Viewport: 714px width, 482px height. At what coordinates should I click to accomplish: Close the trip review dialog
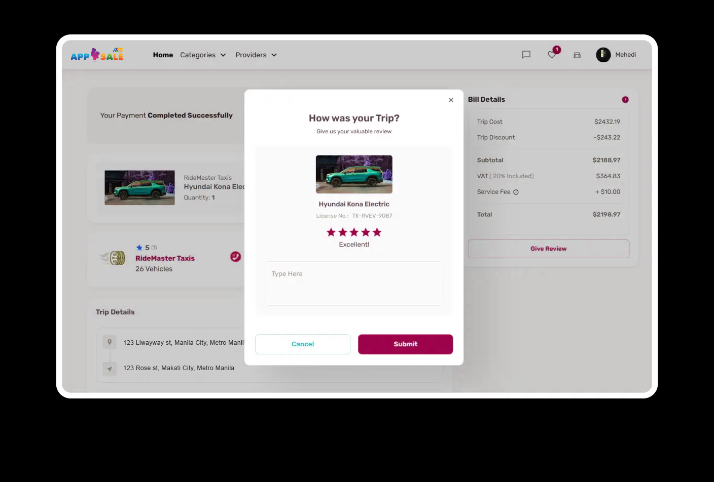[x=451, y=100]
